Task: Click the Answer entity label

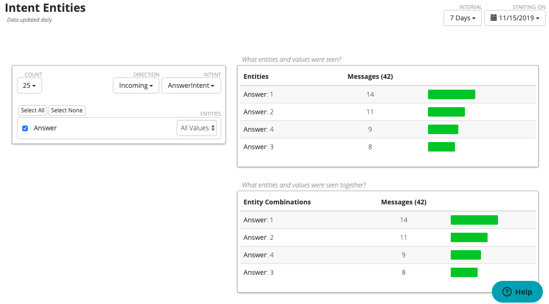Action: 45,128
